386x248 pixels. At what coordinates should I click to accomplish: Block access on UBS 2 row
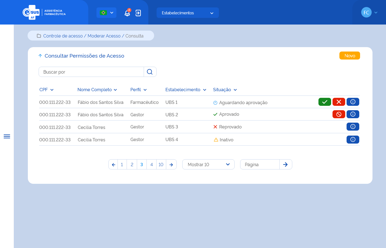339,114
